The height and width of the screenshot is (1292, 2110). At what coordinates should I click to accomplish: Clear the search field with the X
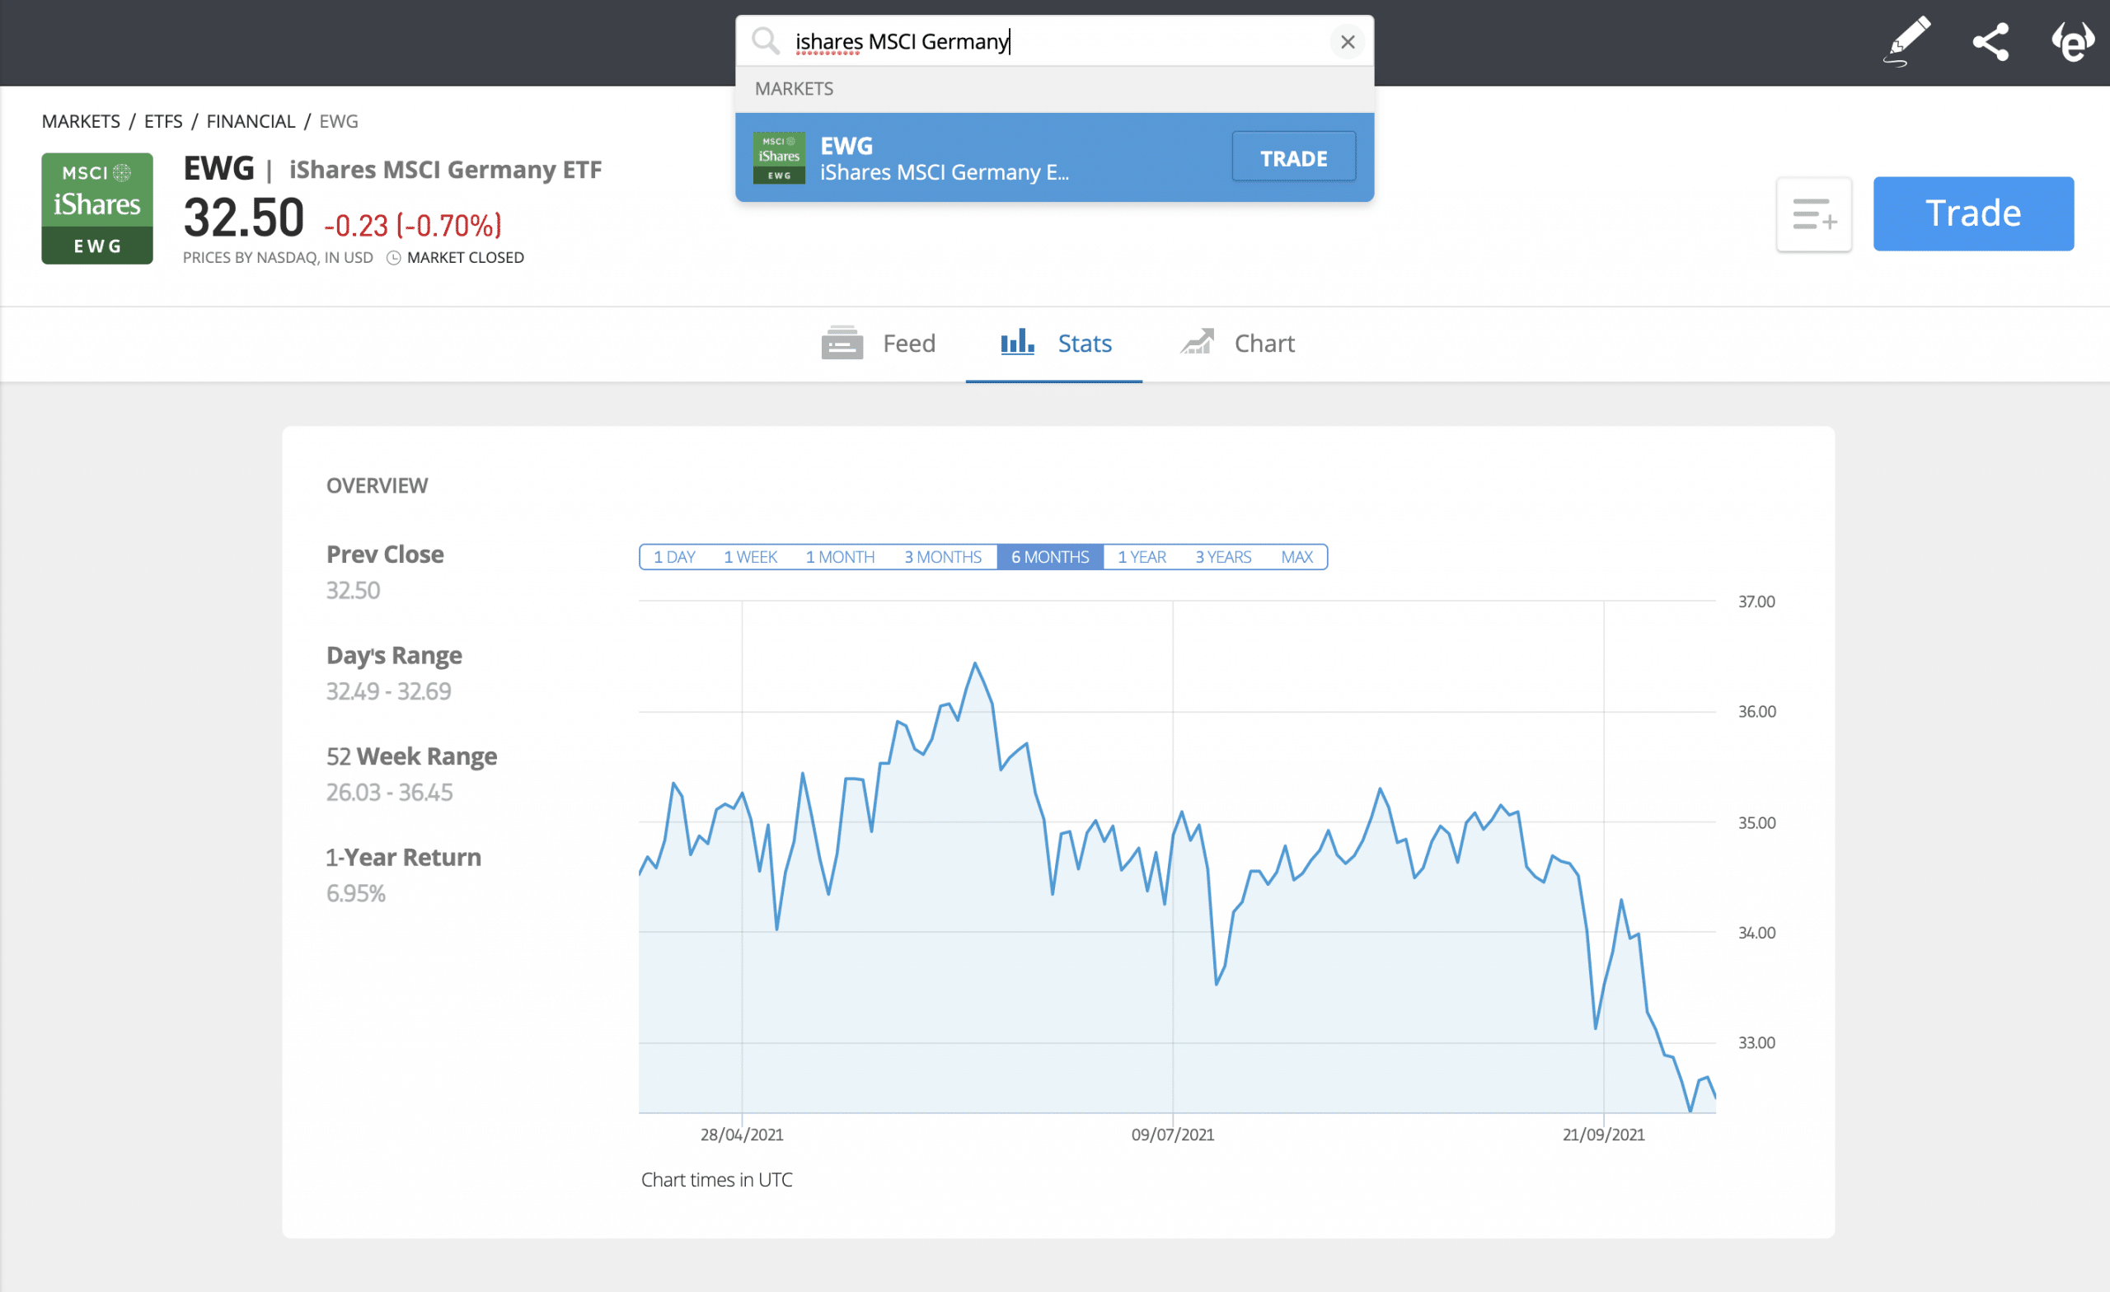pyautogui.click(x=1347, y=42)
